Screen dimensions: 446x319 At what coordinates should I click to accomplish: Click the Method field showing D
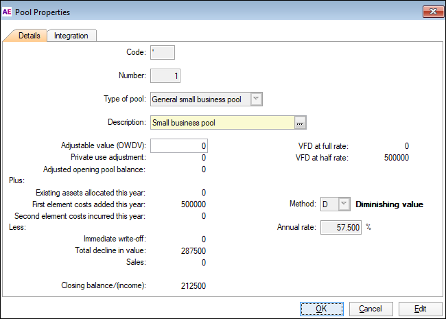pyautogui.click(x=328, y=204)
